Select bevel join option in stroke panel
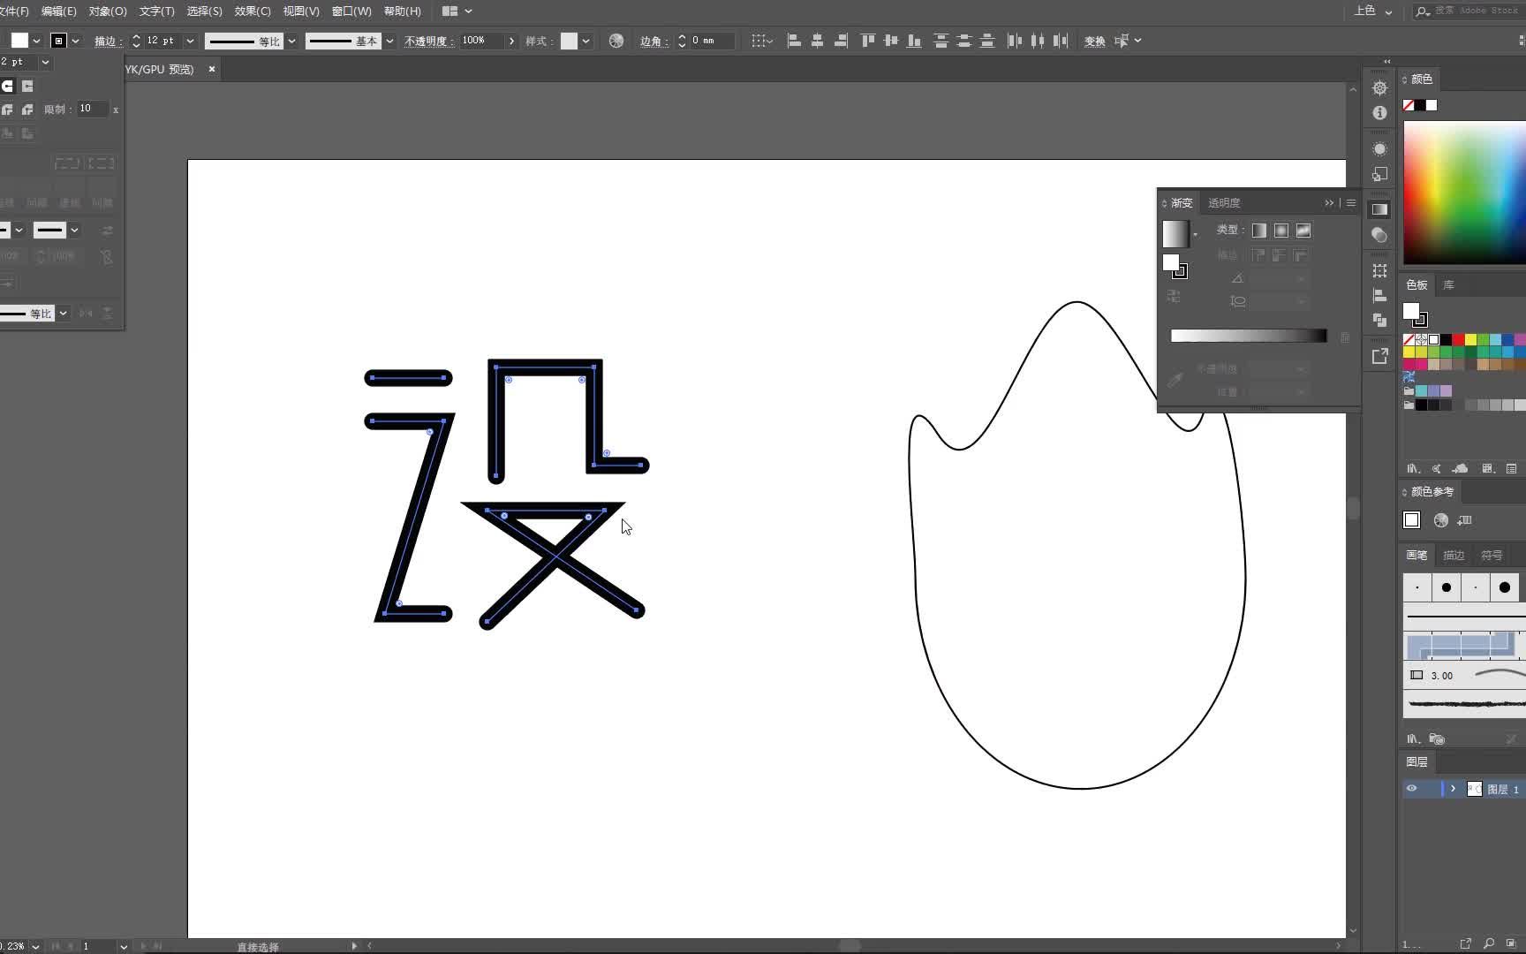1526x954 pixels. click(x=27, y=110)
